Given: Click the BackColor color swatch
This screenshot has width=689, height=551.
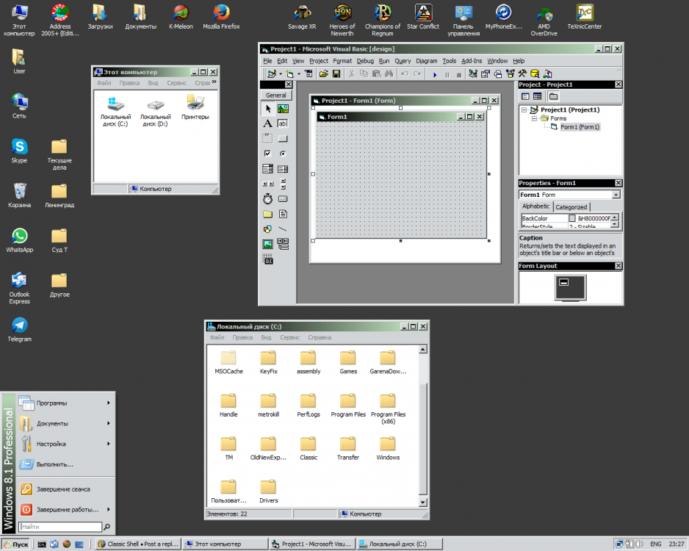Looking at the screenshot, I should 572,218.
